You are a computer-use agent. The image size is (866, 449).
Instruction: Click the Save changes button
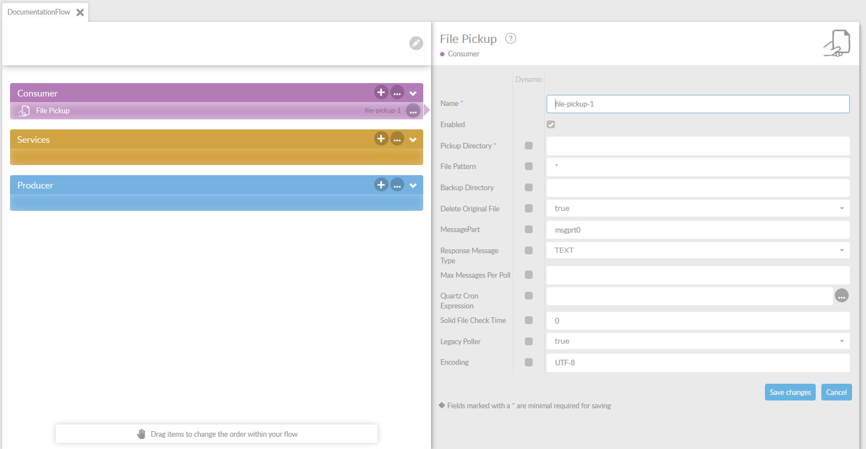(x=790, y=392)
